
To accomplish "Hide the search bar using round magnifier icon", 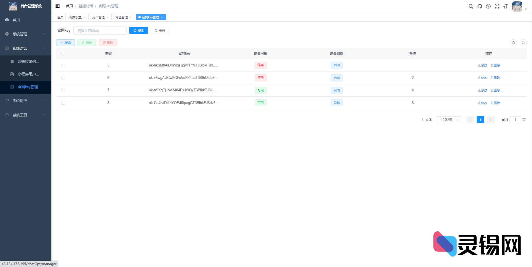I will [x=513, y=43].
